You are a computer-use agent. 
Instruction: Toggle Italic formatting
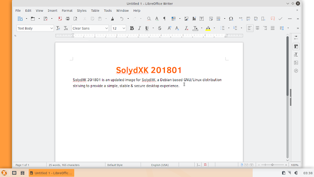[x=139, y=29]
